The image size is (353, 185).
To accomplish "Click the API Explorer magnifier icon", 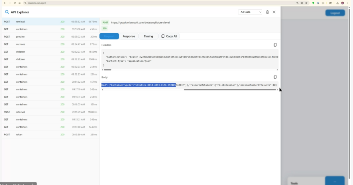I will pyautogui.click(x=7, y=12).
